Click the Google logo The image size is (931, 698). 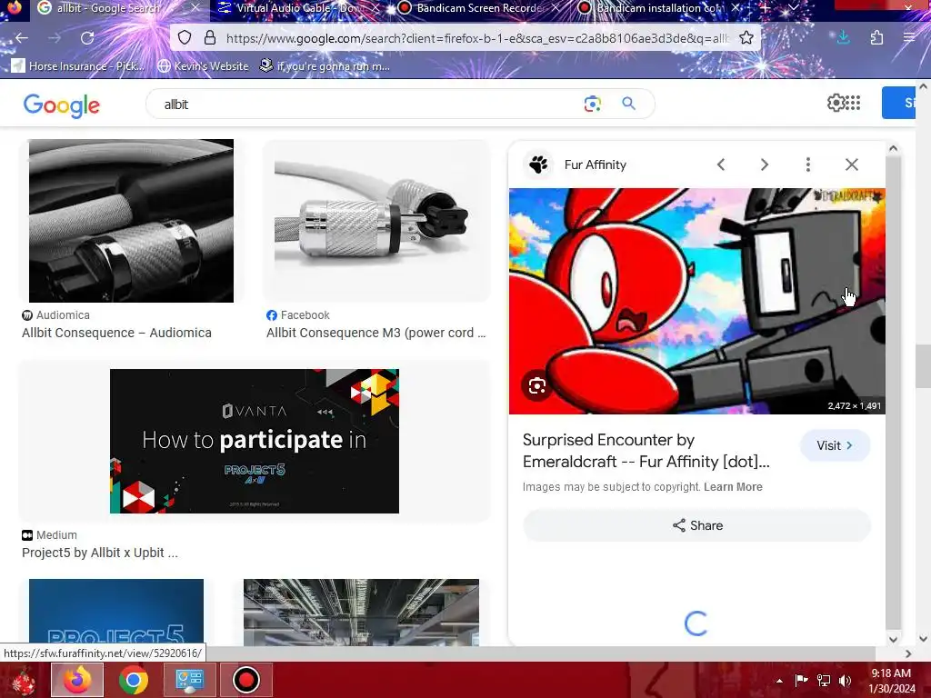62,105
